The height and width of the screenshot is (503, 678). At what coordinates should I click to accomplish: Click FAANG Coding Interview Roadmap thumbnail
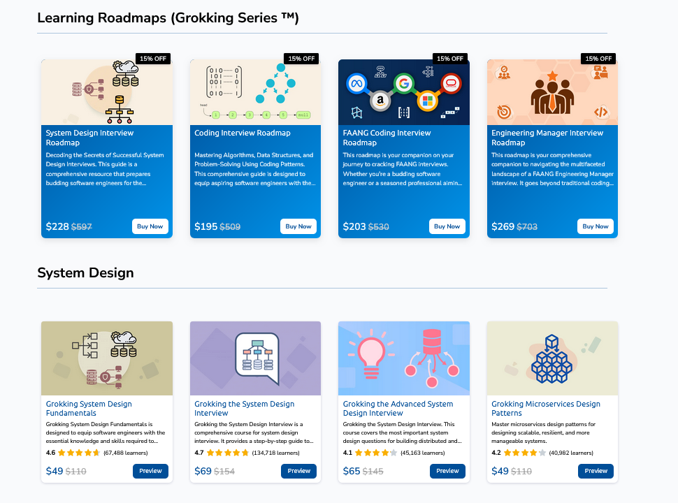[404, 92]
